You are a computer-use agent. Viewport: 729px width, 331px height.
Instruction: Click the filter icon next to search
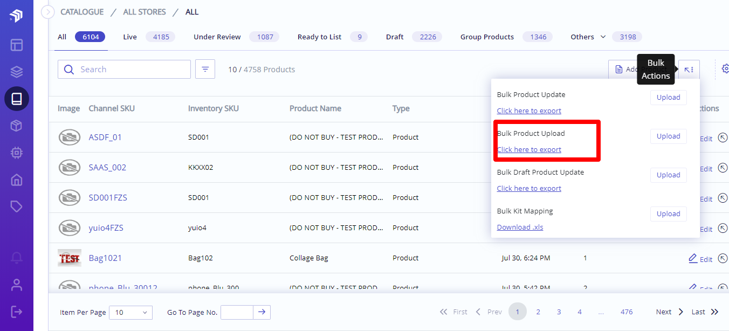coord(205,69)
